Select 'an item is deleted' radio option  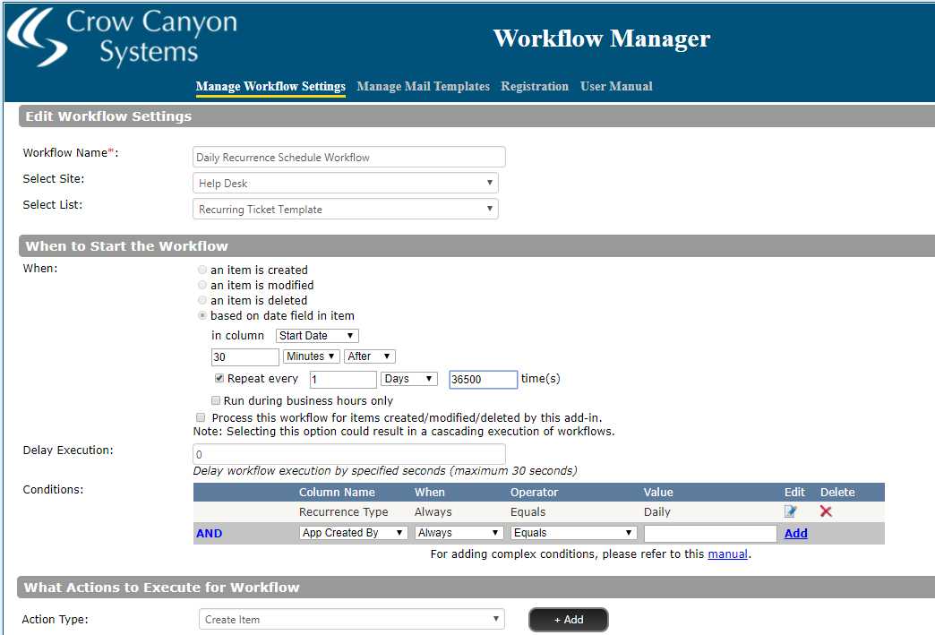point(202,301)
